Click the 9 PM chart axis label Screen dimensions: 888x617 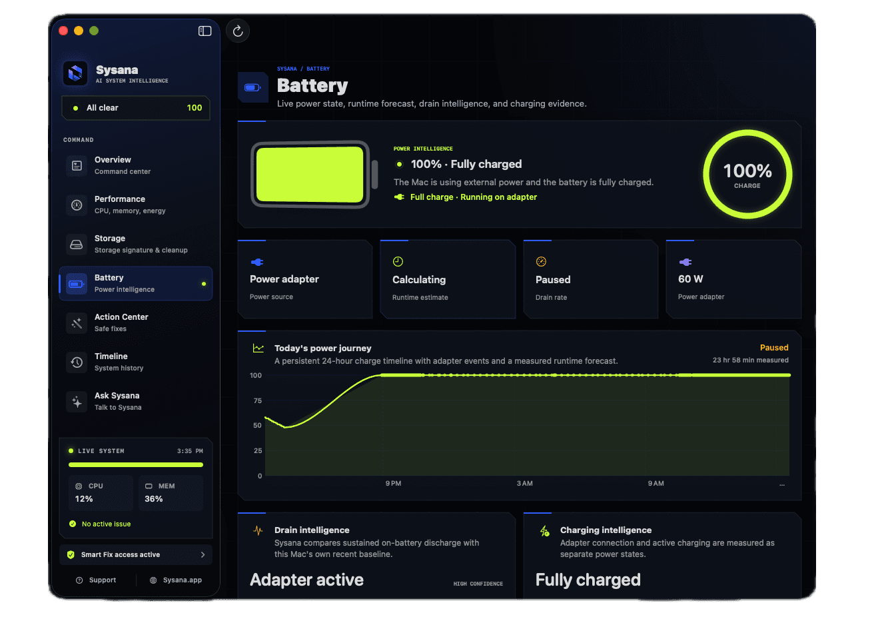click(x=393, y=483)
